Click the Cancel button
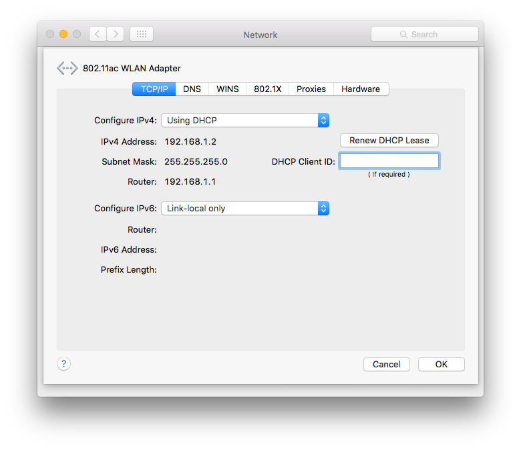 coord(387,365)
